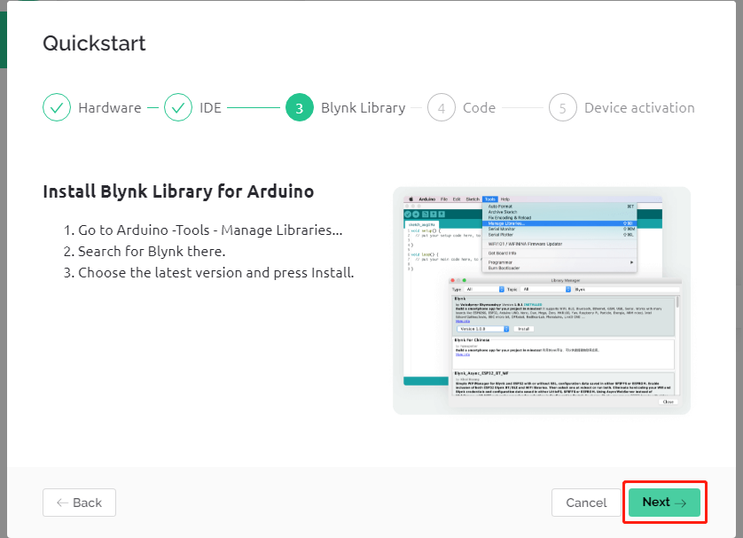Click the Install Blynk Library for Arduino heading
The width and height of the screenshot is (743, 538).
(178, 191)
